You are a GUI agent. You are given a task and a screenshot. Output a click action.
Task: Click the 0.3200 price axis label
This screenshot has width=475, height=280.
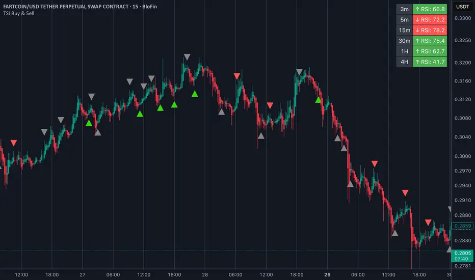click(463, 63)
